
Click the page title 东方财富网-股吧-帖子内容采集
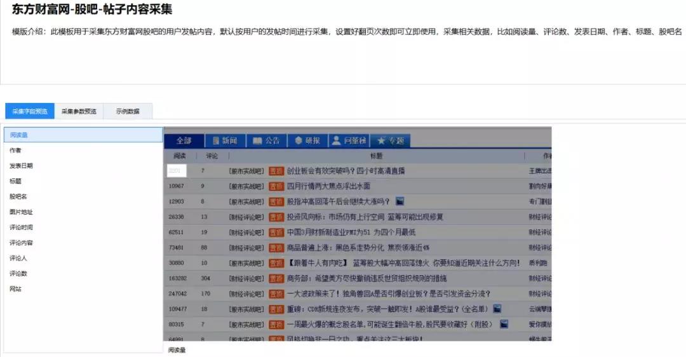(92, 9)
